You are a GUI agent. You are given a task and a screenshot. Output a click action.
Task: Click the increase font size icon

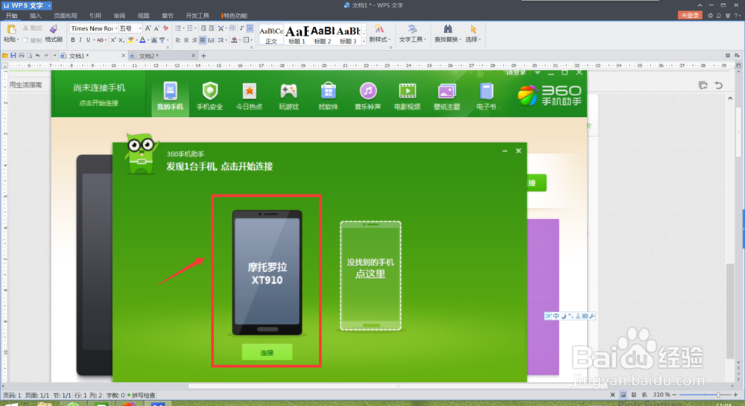pyautogui.click(x=148, y=28)
